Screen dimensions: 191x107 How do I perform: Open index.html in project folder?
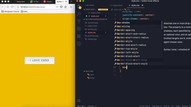[91, 26]
